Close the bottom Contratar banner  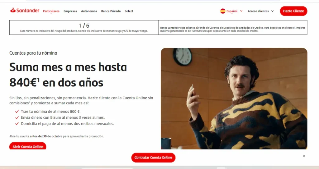(x=304, y=156)
